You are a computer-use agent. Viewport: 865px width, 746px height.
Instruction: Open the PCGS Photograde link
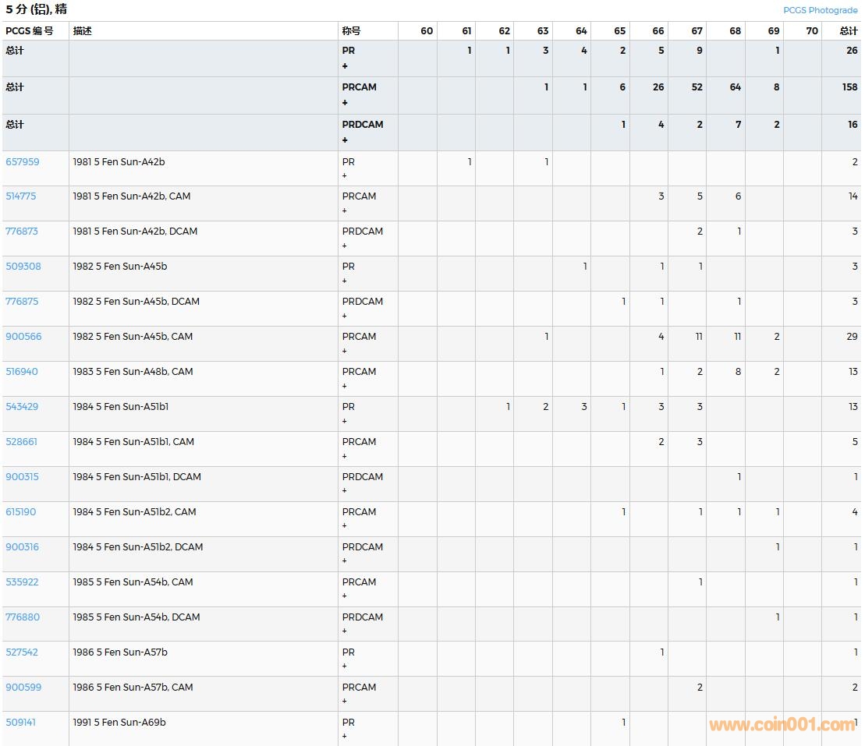point(820,10)
